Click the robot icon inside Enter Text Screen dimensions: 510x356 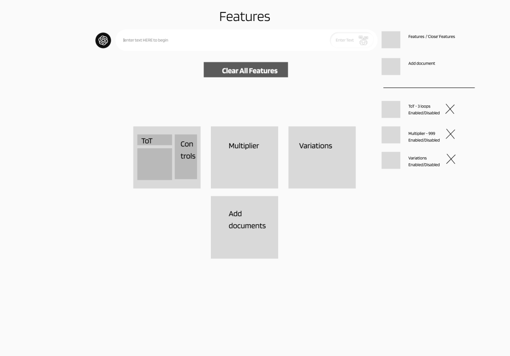point(363,40)
